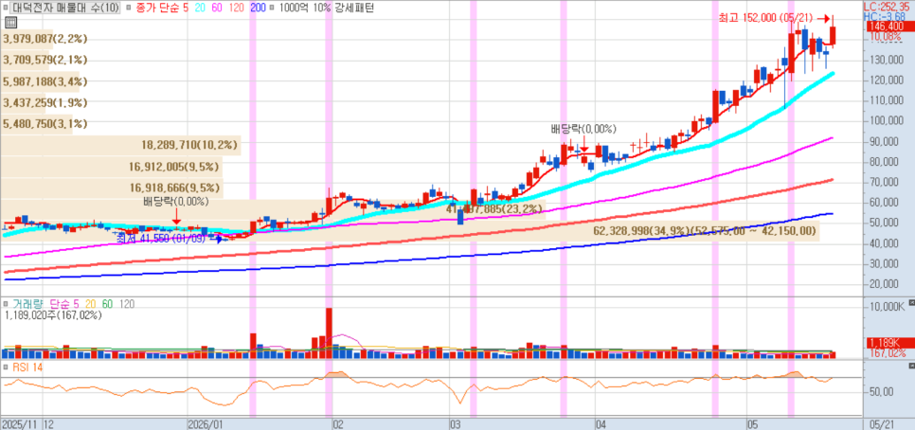Click the small square marker before 종가 단순
The width and height of the screenshot is (915, 430).
[x=127, y=9]
